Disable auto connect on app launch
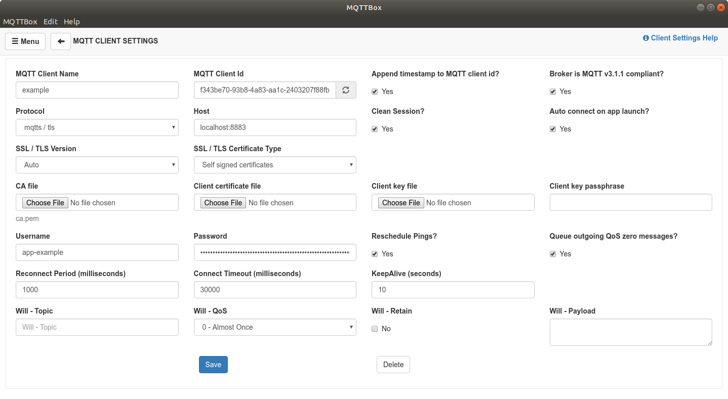 [553, 129]
